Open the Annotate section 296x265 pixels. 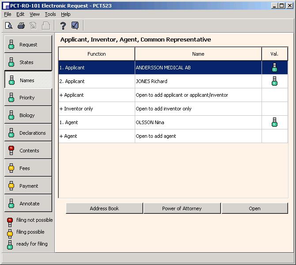click(28, 203)
